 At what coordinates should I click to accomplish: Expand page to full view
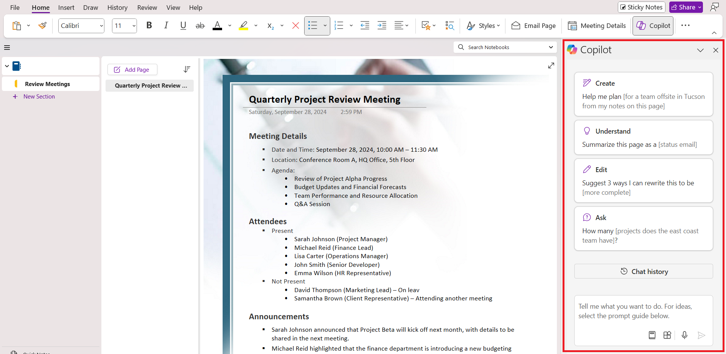551,66
